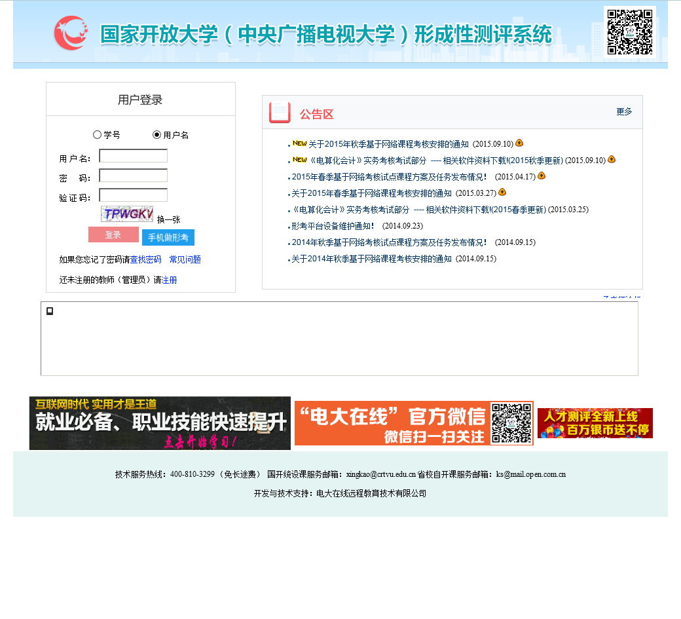
Task: Open 2014年秋季基于网络考核试点课程方案 announcement
Action: pos(389,242)
